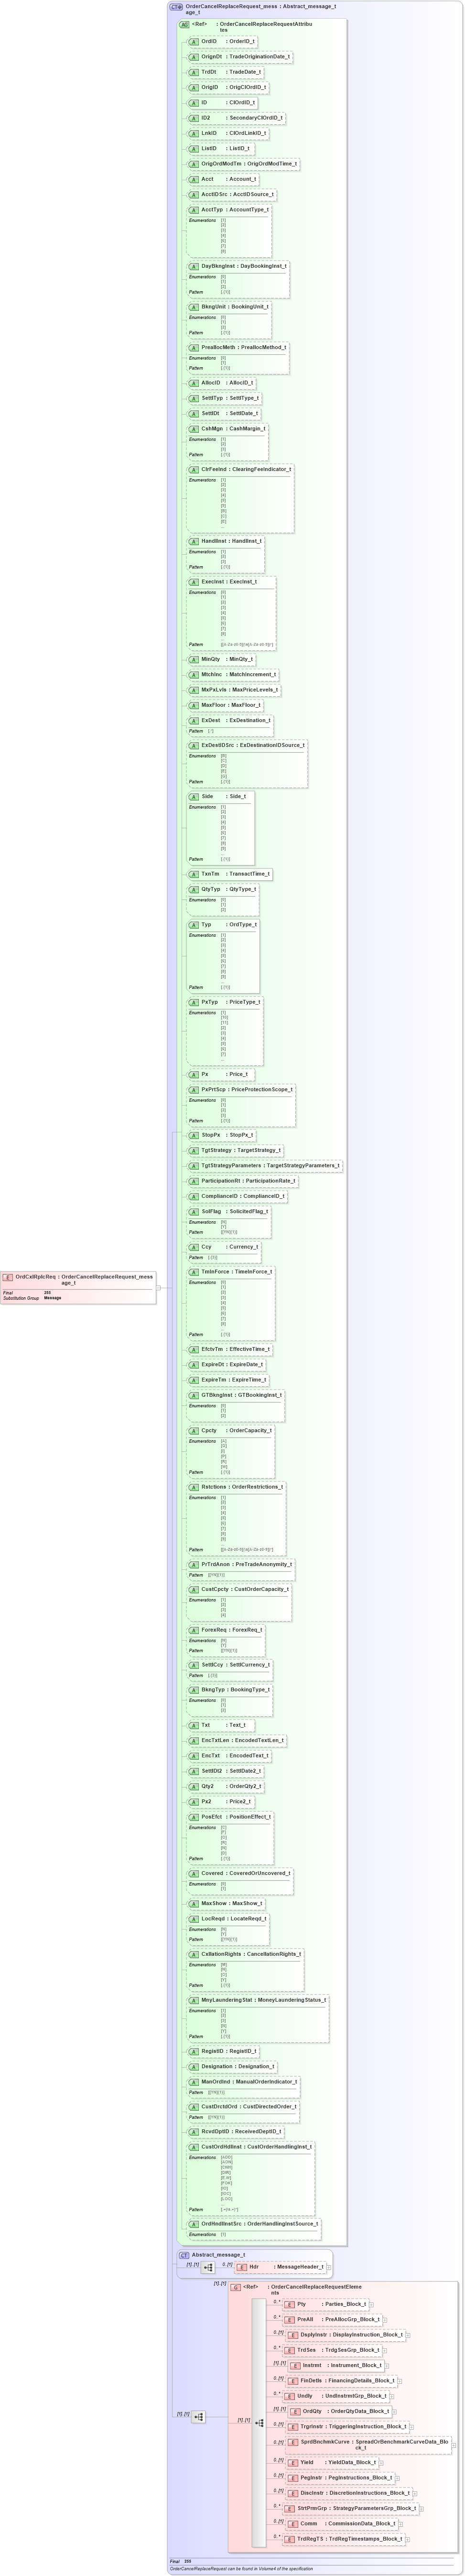The image size is (465, 2576).
Task: Click the attribute icon beside PosEfct
Action: click(194, 1817)
